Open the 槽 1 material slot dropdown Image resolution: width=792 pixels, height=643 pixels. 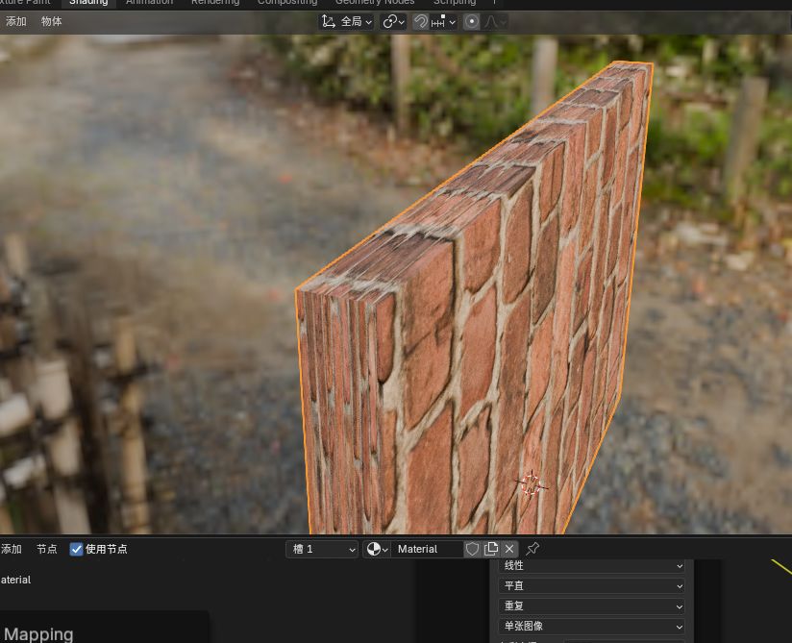(x=322, y=549)
